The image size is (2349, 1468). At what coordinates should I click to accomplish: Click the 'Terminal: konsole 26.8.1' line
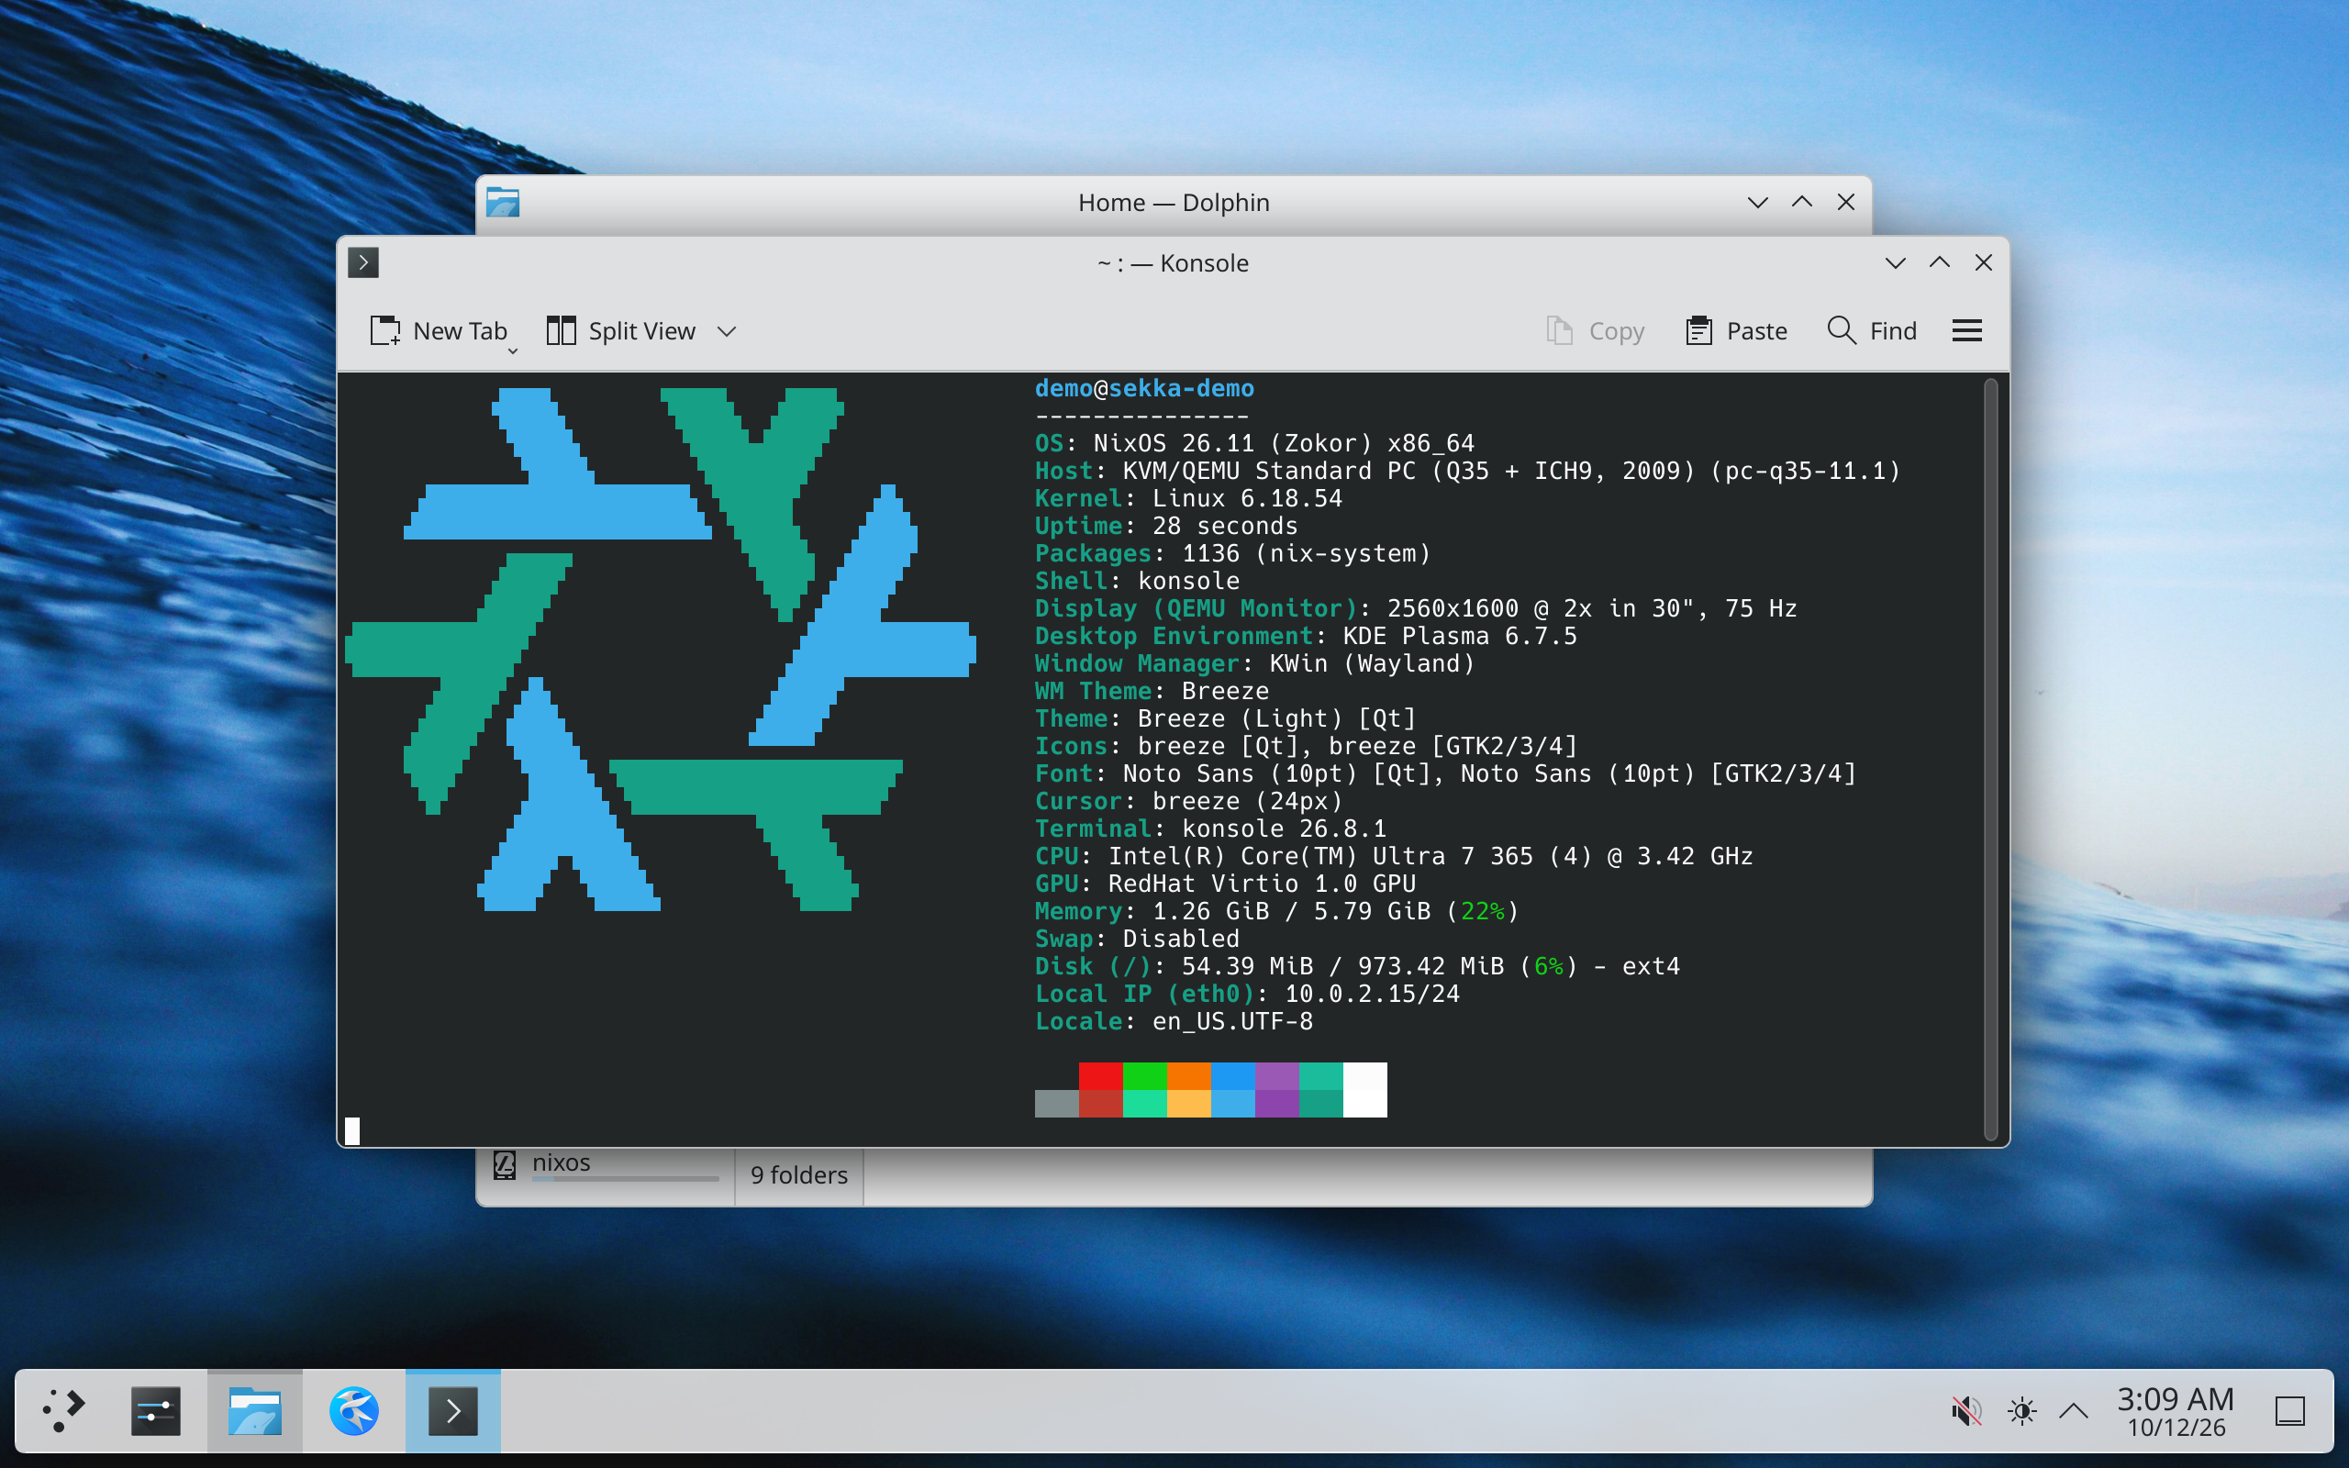1210,829
